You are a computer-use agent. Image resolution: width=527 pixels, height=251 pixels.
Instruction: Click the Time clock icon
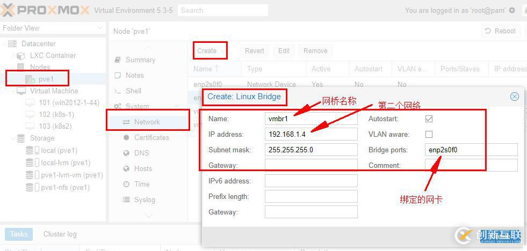[126, 184]
